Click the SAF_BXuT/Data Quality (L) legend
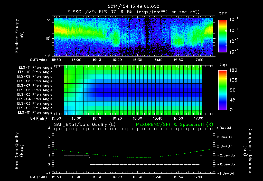Viewport: 263px width, 181px height. (85, 125)
